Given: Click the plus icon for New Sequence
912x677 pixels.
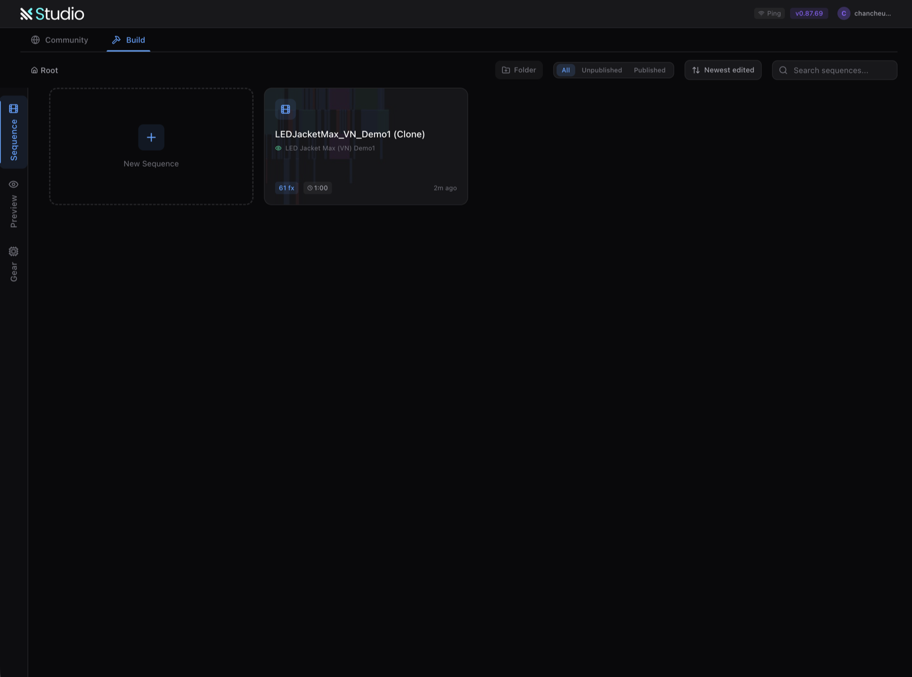Looking at the screenshot, I should click(x=151, y=137).
